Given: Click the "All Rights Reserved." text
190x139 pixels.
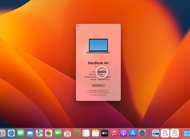Looking at the screenshot, I should 98,95.
